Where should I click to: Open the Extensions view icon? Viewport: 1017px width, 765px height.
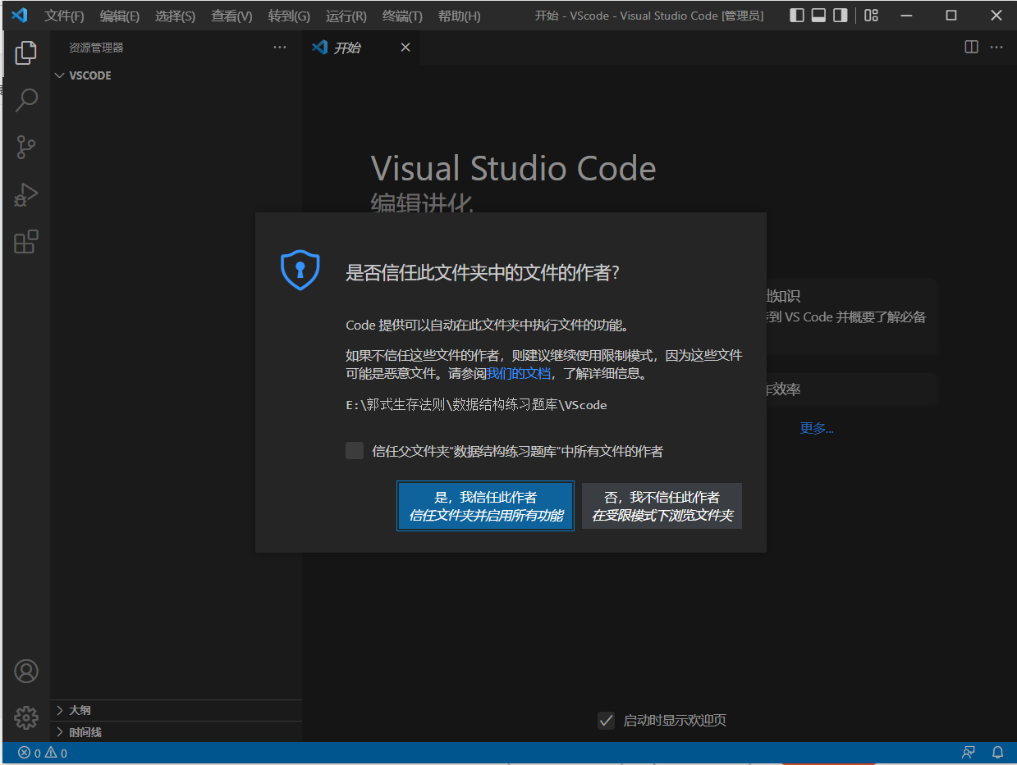coord(26,242)
